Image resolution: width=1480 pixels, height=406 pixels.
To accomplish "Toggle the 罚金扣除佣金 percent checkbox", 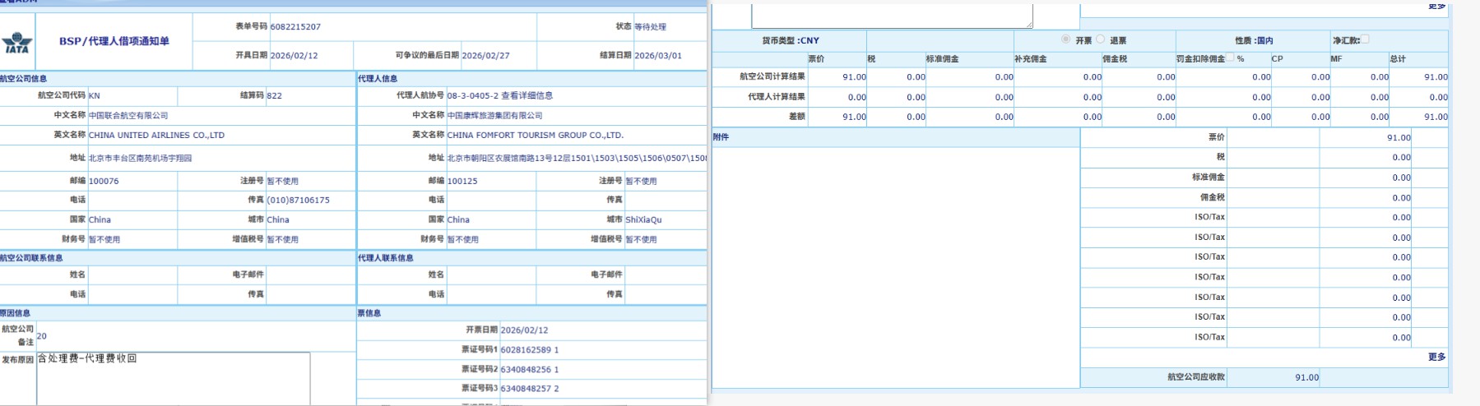I will [x=1231, y=58].
